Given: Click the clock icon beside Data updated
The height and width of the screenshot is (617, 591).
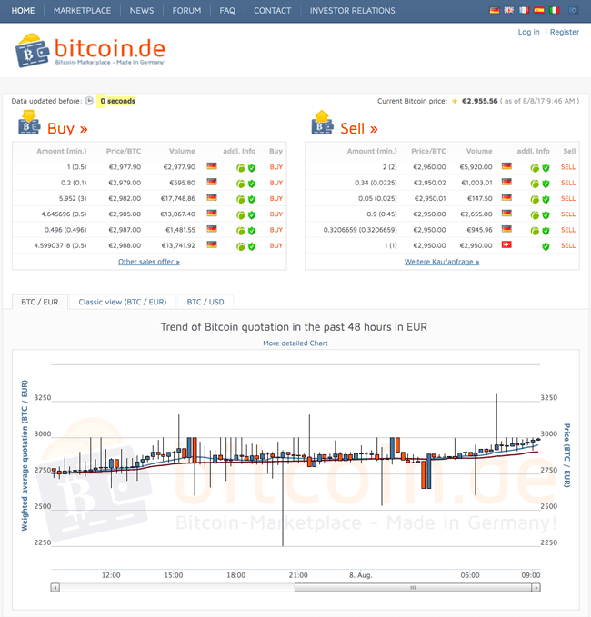Looking at the screenshot, I should coord(89,101).
